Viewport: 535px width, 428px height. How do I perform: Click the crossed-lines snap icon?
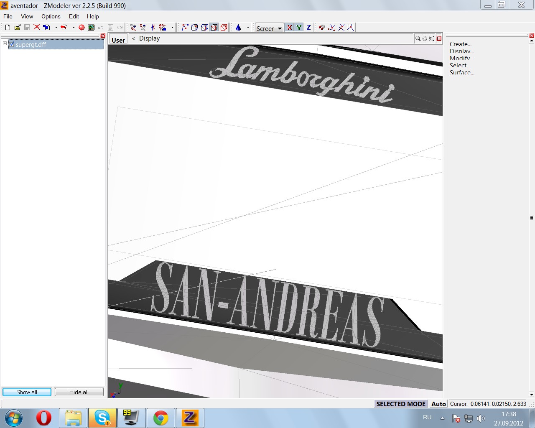coord(341,28)
